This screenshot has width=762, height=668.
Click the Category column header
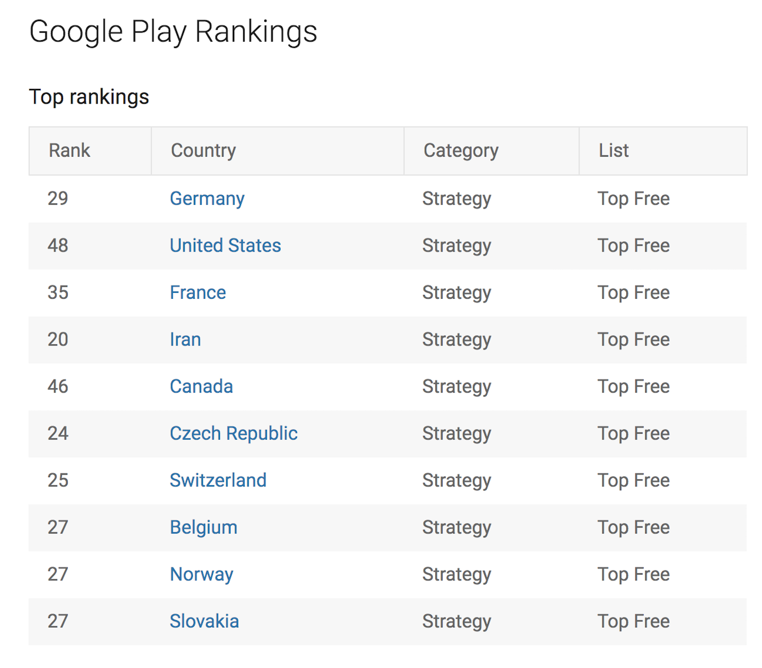[461, 151]
